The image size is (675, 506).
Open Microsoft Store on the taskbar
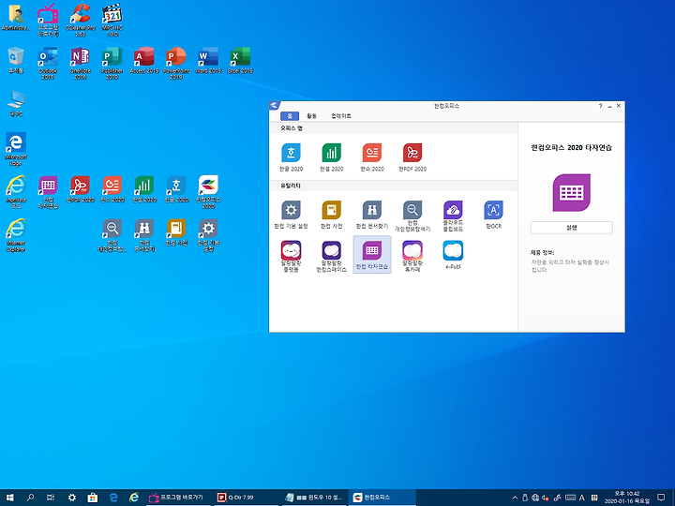pyautogui.click(x=92, y=498)
